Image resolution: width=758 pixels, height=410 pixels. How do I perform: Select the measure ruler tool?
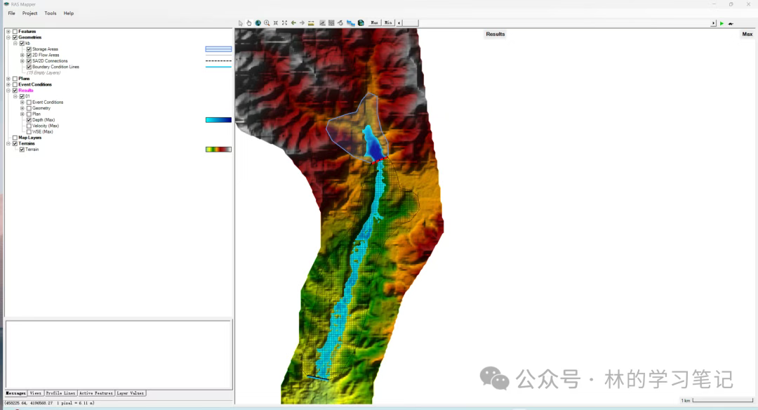tap(311, 23)
